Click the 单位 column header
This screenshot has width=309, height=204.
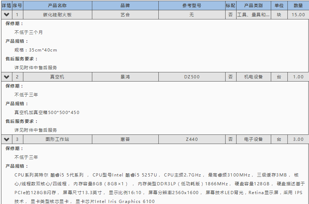(x=279, y=6)
